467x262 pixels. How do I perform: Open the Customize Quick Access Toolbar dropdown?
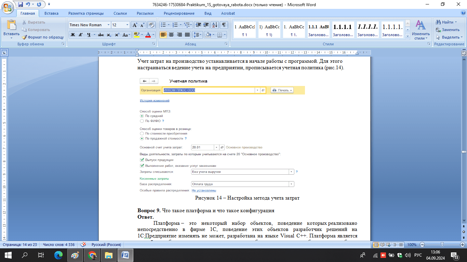click(49, 4)
